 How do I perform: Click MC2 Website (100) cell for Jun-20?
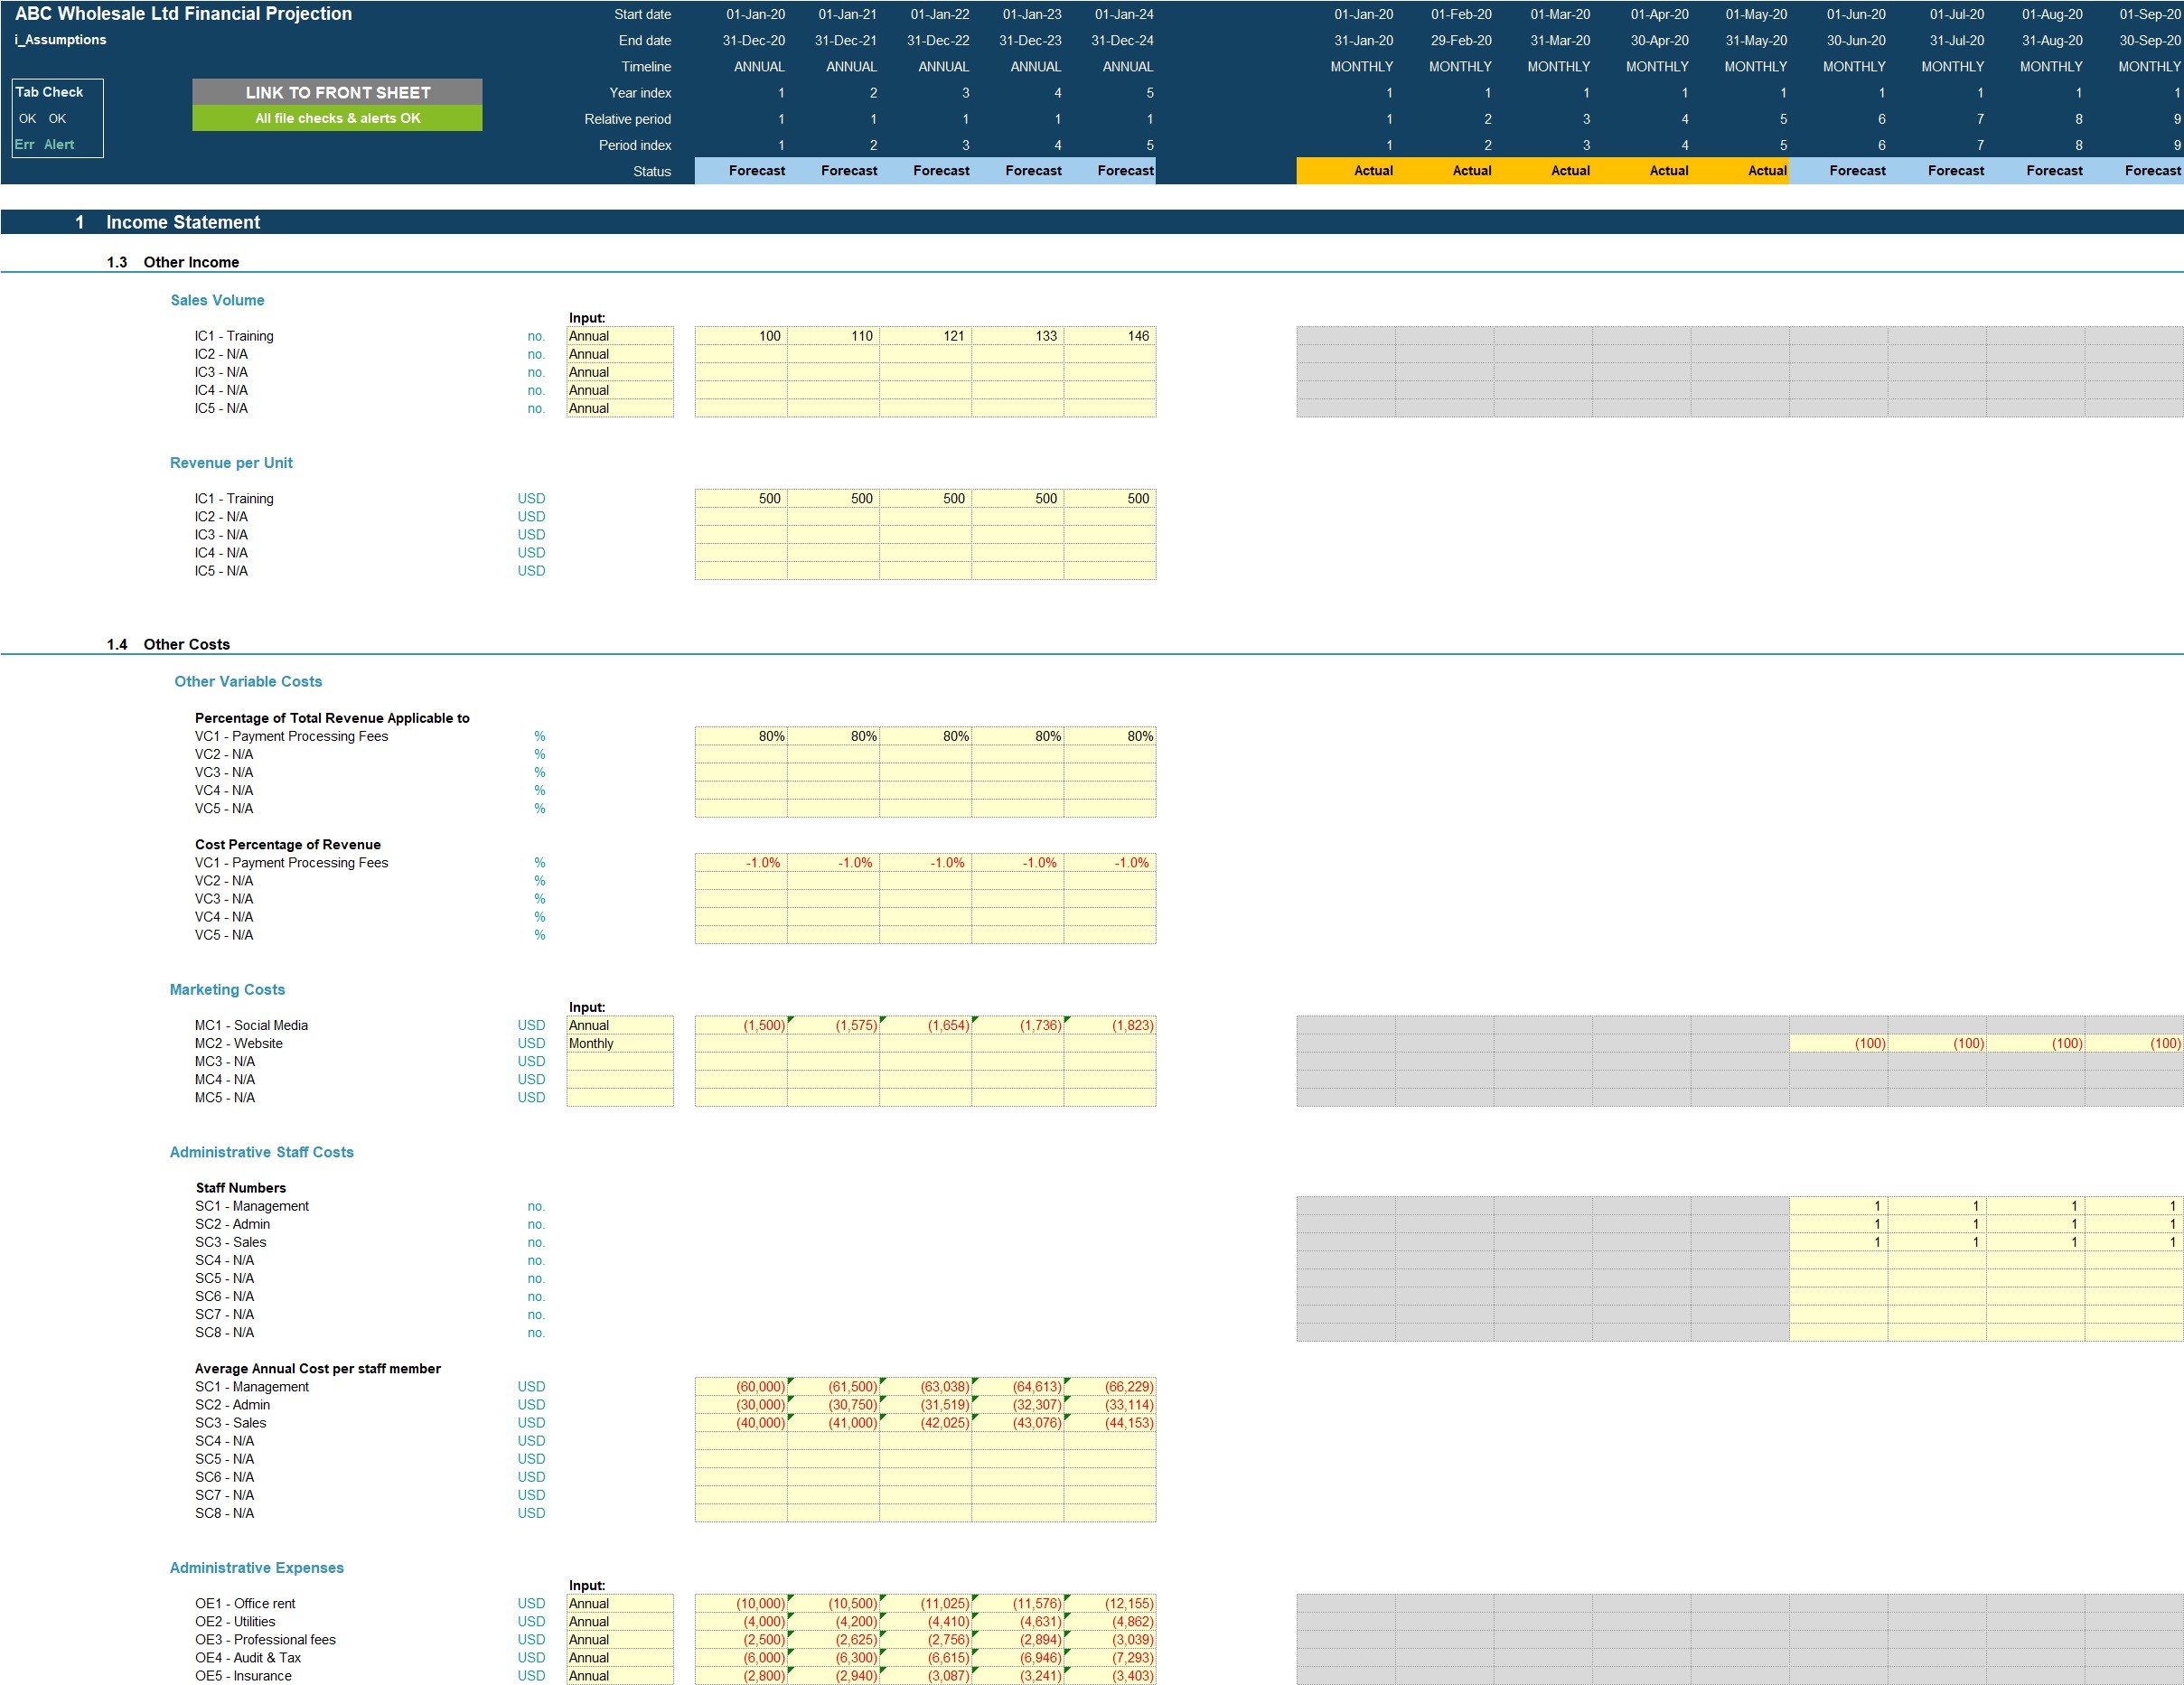tap(1838, 1043)
